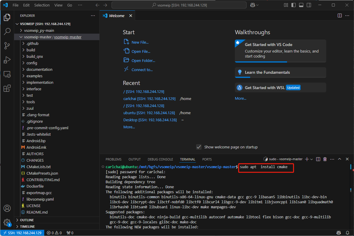Click the Customize Layout icon

(286, 5)
